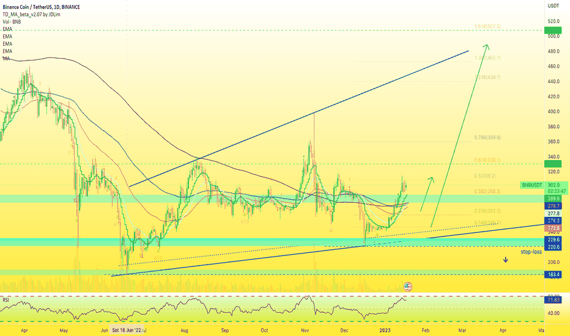
Task: Click the 229.6 price label
Action: (x=552, y=239)
